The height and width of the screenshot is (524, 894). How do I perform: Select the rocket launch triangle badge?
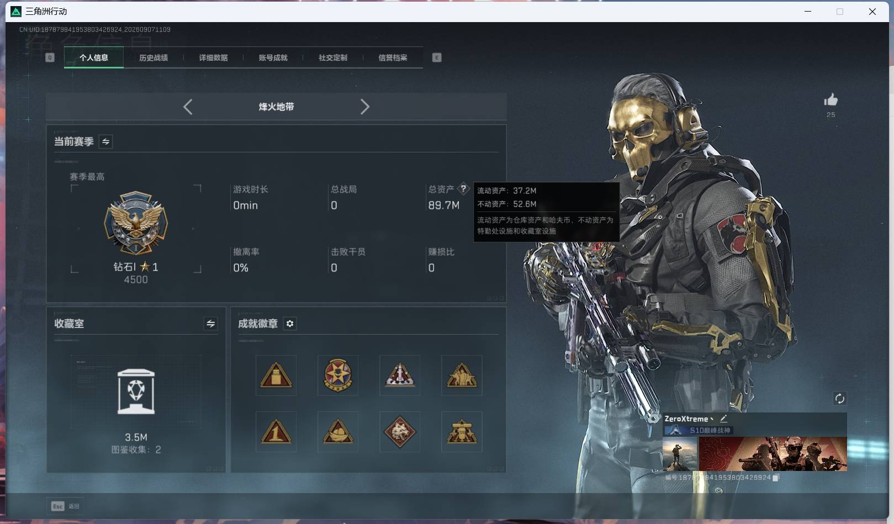click(x=400, y=375)
